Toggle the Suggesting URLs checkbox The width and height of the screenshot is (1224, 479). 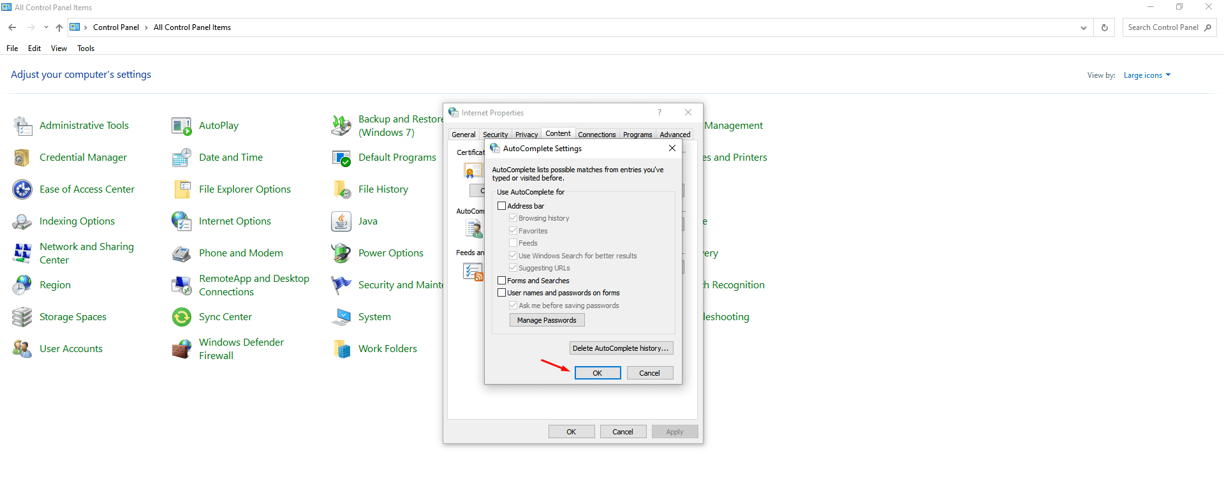513,268
